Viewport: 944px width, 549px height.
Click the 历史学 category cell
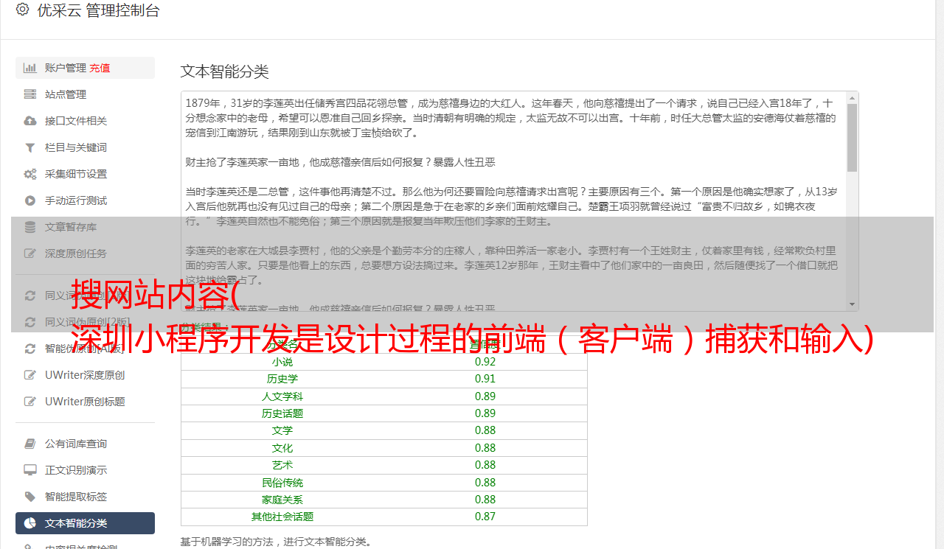282,379
